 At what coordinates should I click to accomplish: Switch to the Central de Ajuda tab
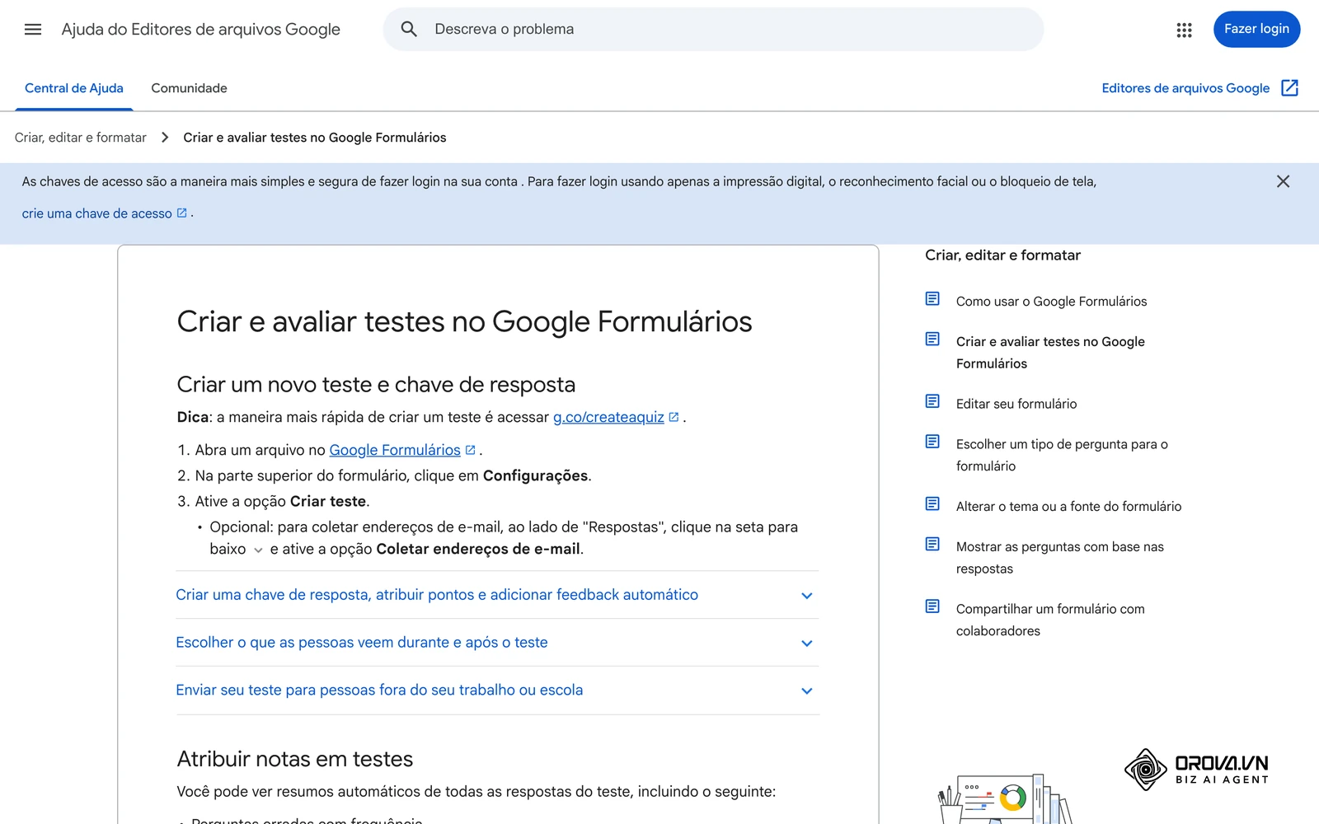[74, 88]
